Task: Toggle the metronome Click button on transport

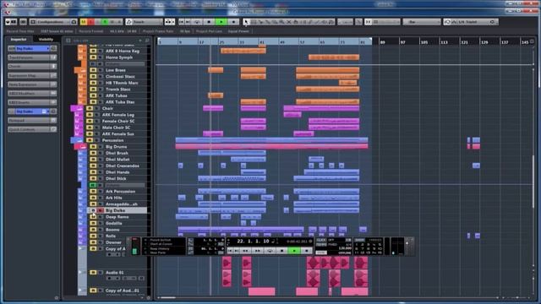Action: click(x=321, y=240)
